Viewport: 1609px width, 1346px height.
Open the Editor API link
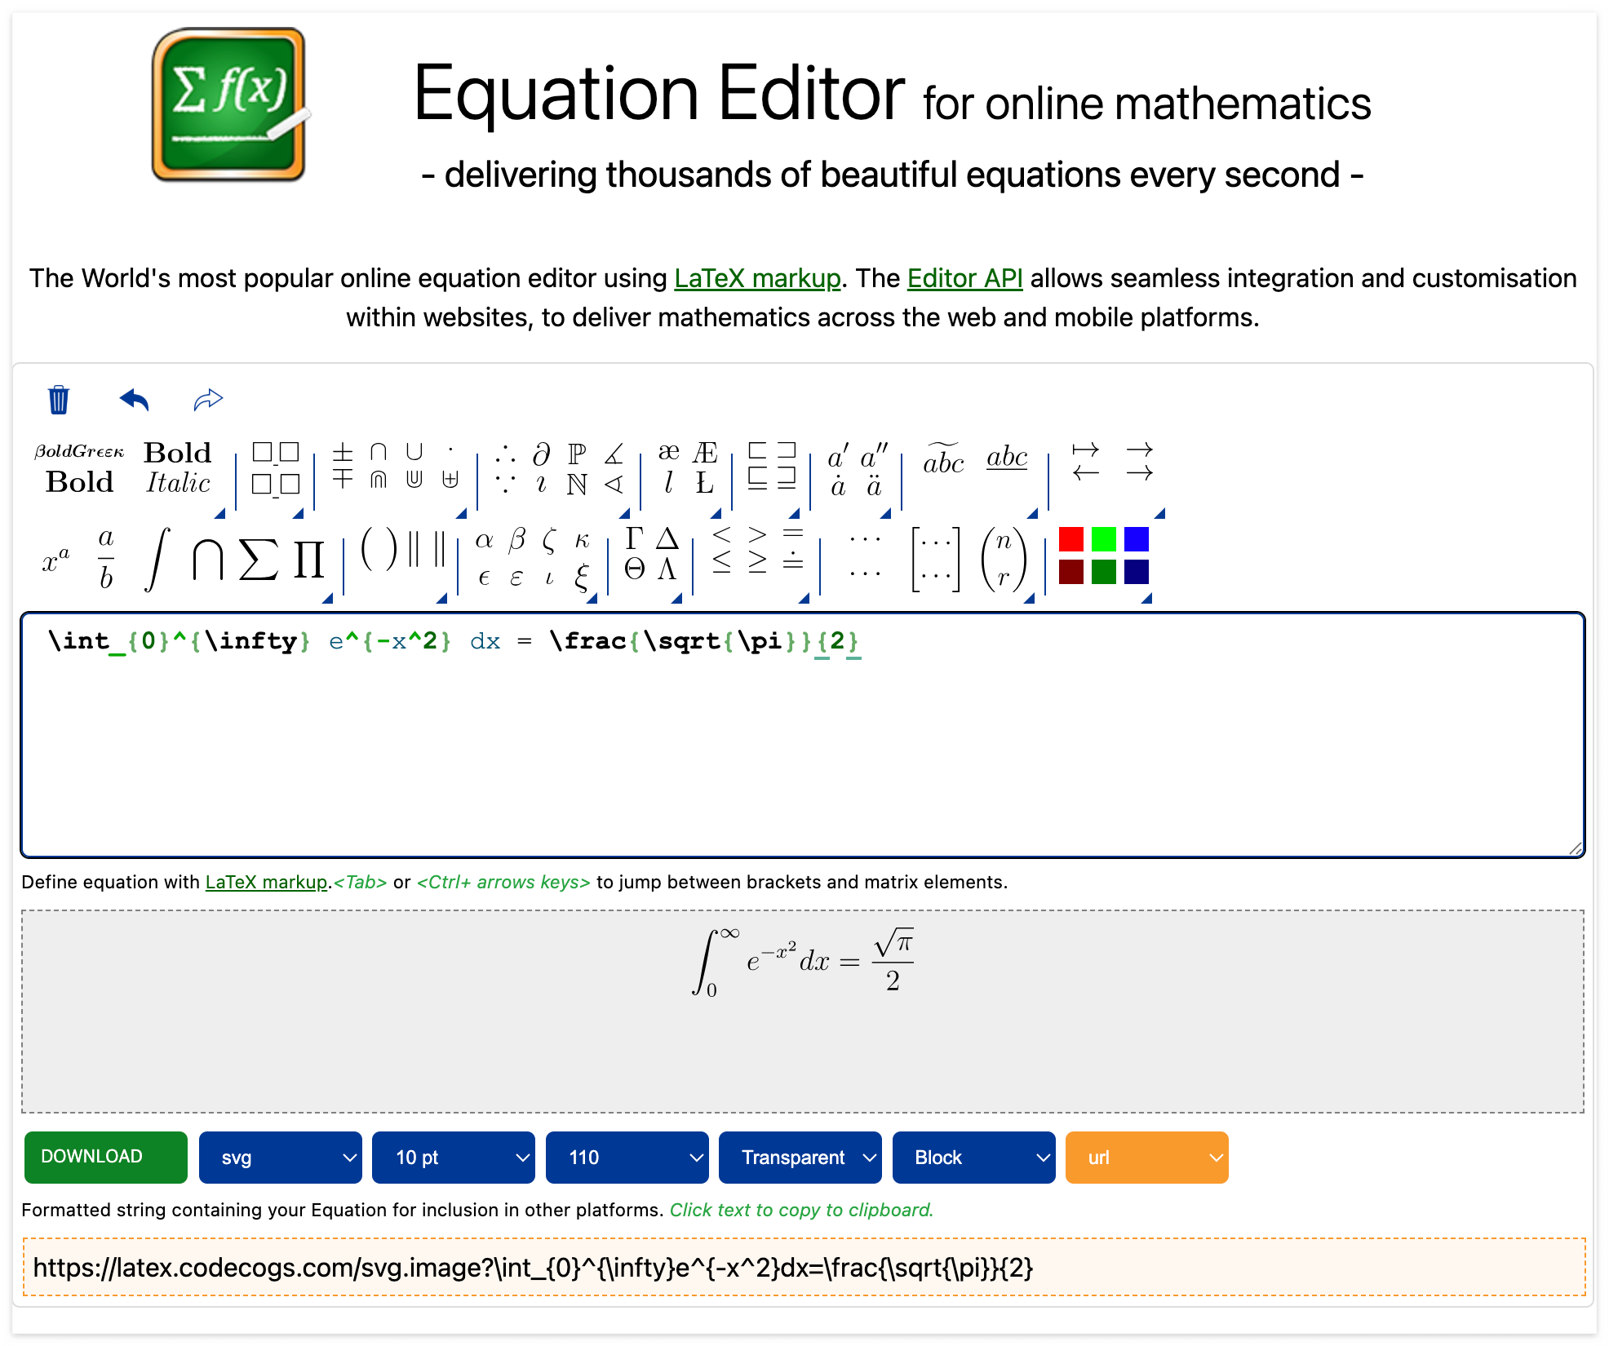pos(964,278)
